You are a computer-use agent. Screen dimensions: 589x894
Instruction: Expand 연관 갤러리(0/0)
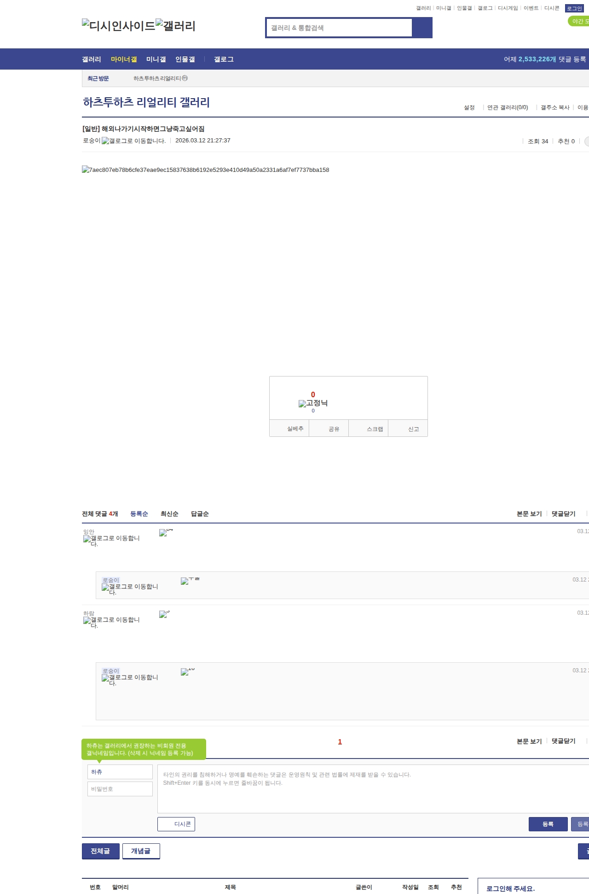click(x=508, y=107)
